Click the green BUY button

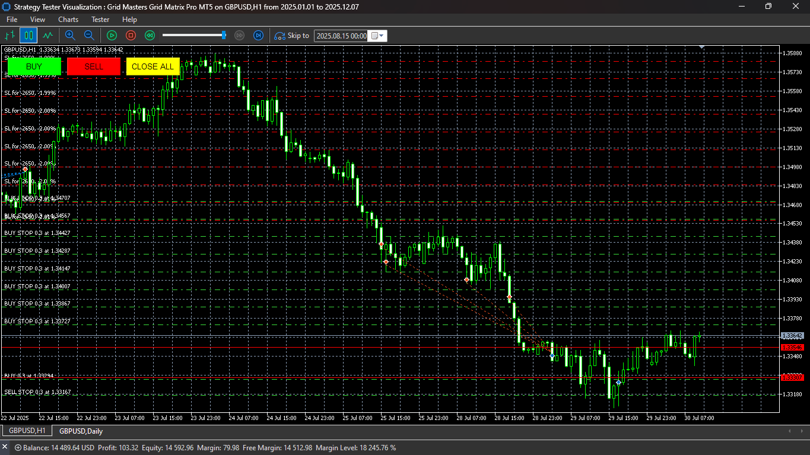(x=34, y=66)
